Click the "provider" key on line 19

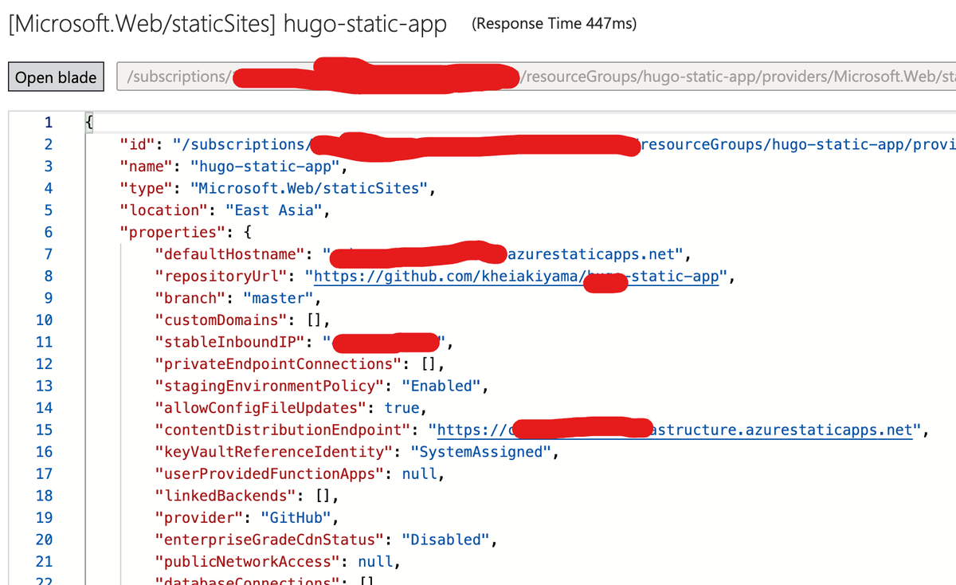point(198,517)
